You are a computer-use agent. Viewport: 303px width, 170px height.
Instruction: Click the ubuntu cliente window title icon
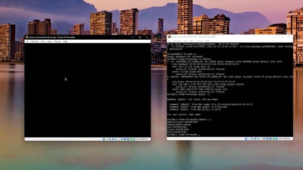(x=27, y=37)
